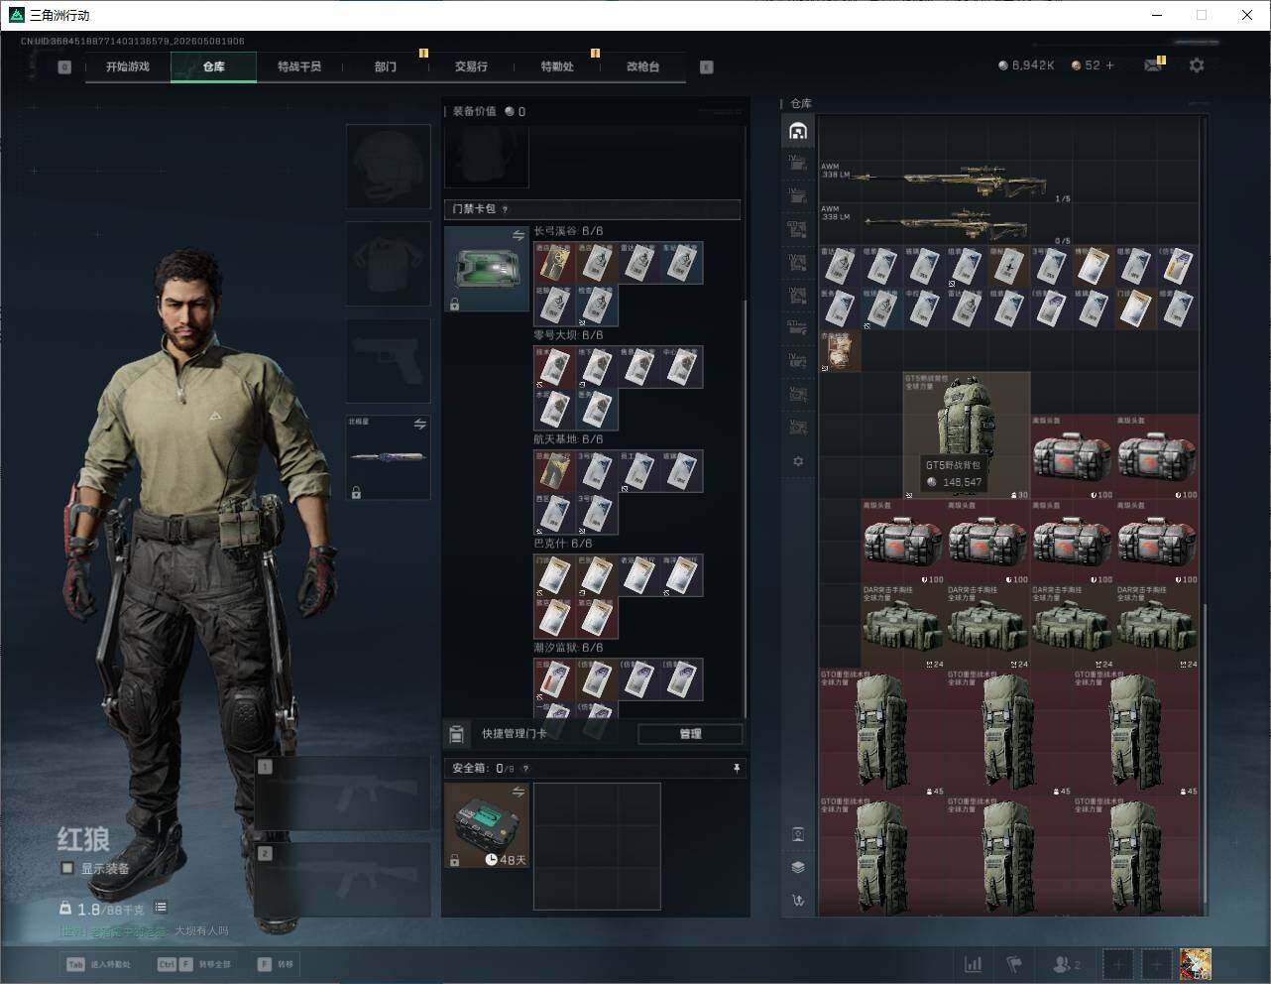Open the stacked layers icon in warehouse sidebar
The image size is (1271, 984).
pyautogui.click(x=798, y=867)
